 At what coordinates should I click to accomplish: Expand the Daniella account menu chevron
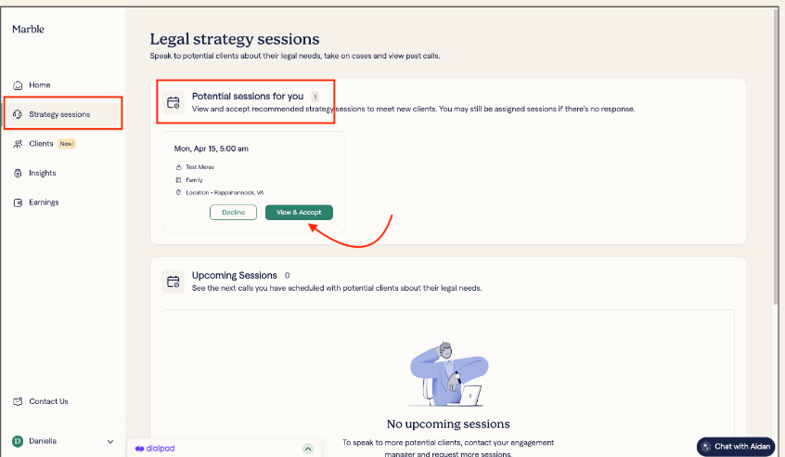110,441
